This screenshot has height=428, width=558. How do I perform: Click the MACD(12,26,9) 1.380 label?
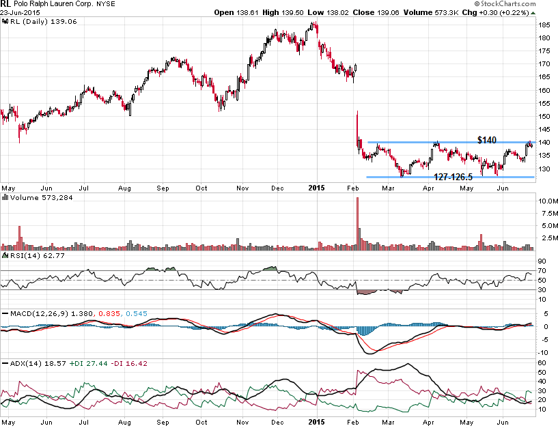click(x=51, y=314)
